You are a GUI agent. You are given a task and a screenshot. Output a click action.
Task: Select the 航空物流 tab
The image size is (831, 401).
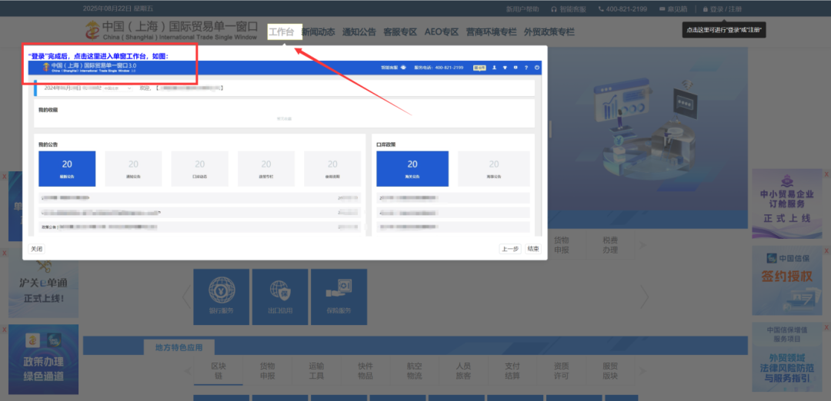click(x=415, y=370)
